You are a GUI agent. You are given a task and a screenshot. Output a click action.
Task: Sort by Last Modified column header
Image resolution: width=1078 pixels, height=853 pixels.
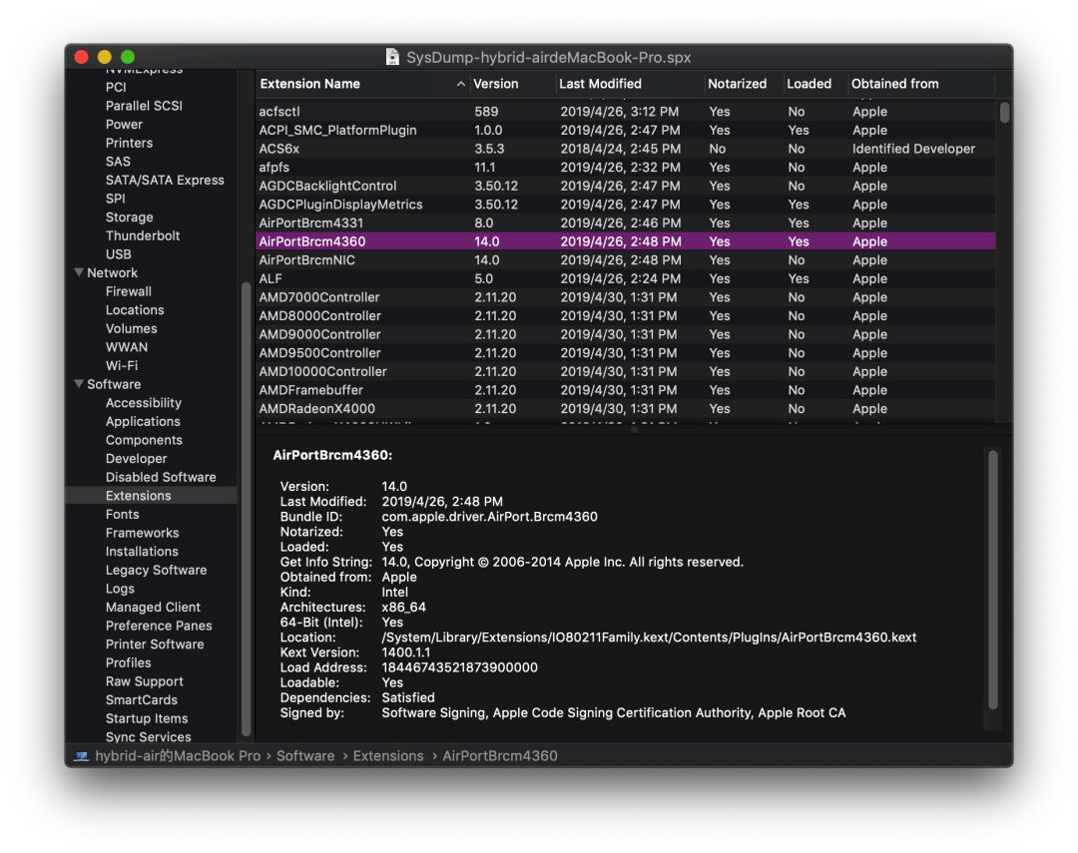click(x=600, y=84)
